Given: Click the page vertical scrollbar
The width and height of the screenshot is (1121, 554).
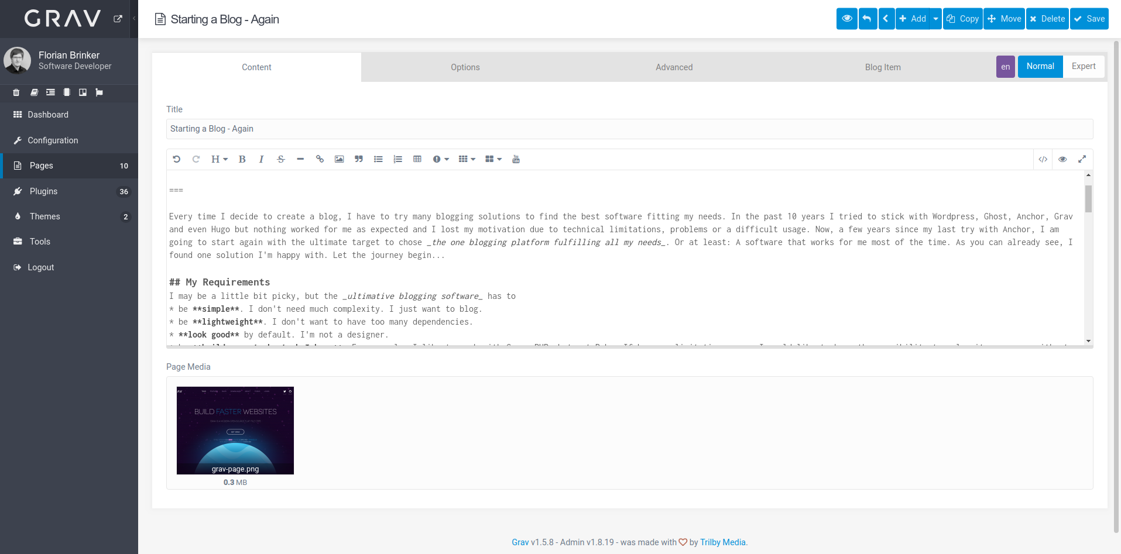Looking at the screenshot, I should 1117,287.
